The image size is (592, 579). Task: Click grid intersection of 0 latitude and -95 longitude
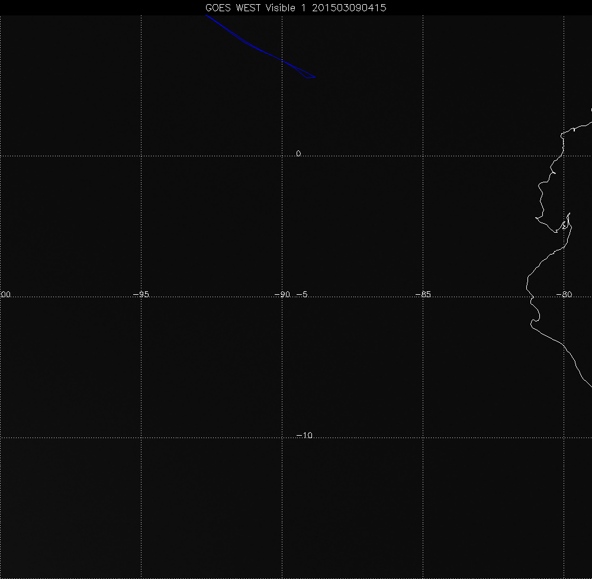[141, 156]
